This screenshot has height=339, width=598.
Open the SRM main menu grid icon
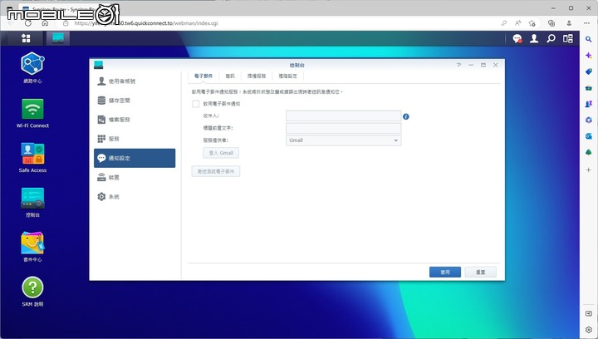26,38
